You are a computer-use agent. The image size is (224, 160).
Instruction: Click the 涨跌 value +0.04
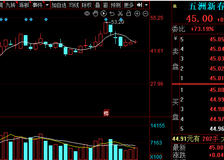pyautogui.click(x=216, y=155)
